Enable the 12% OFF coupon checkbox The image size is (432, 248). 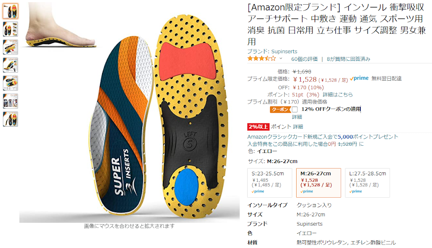pos(295,109)
